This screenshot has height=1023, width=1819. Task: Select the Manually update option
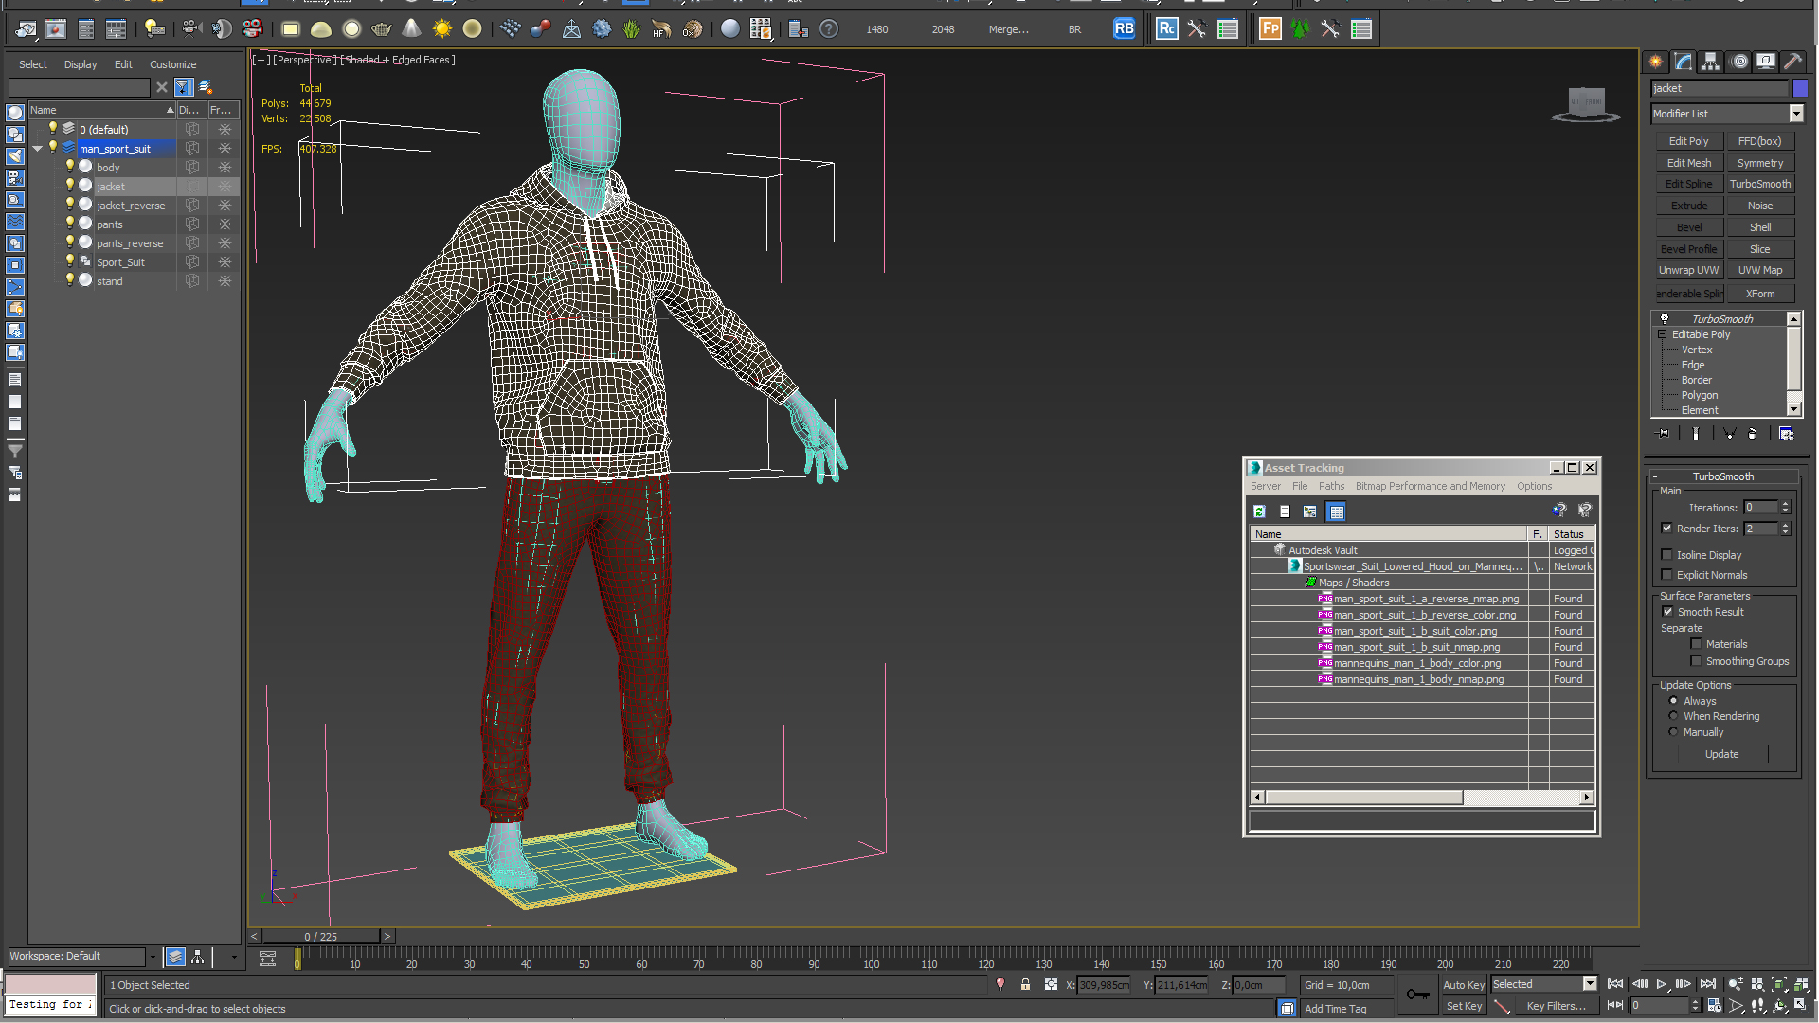click(x=1673, y=732)
